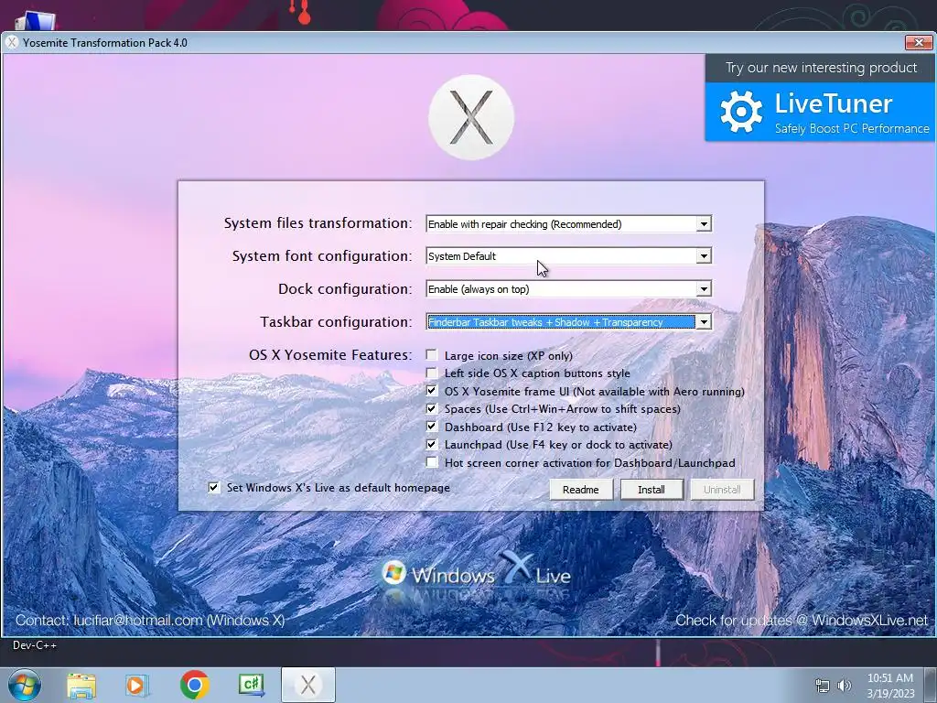Open Dock configuration dropdown arrow

pos(704,289)
